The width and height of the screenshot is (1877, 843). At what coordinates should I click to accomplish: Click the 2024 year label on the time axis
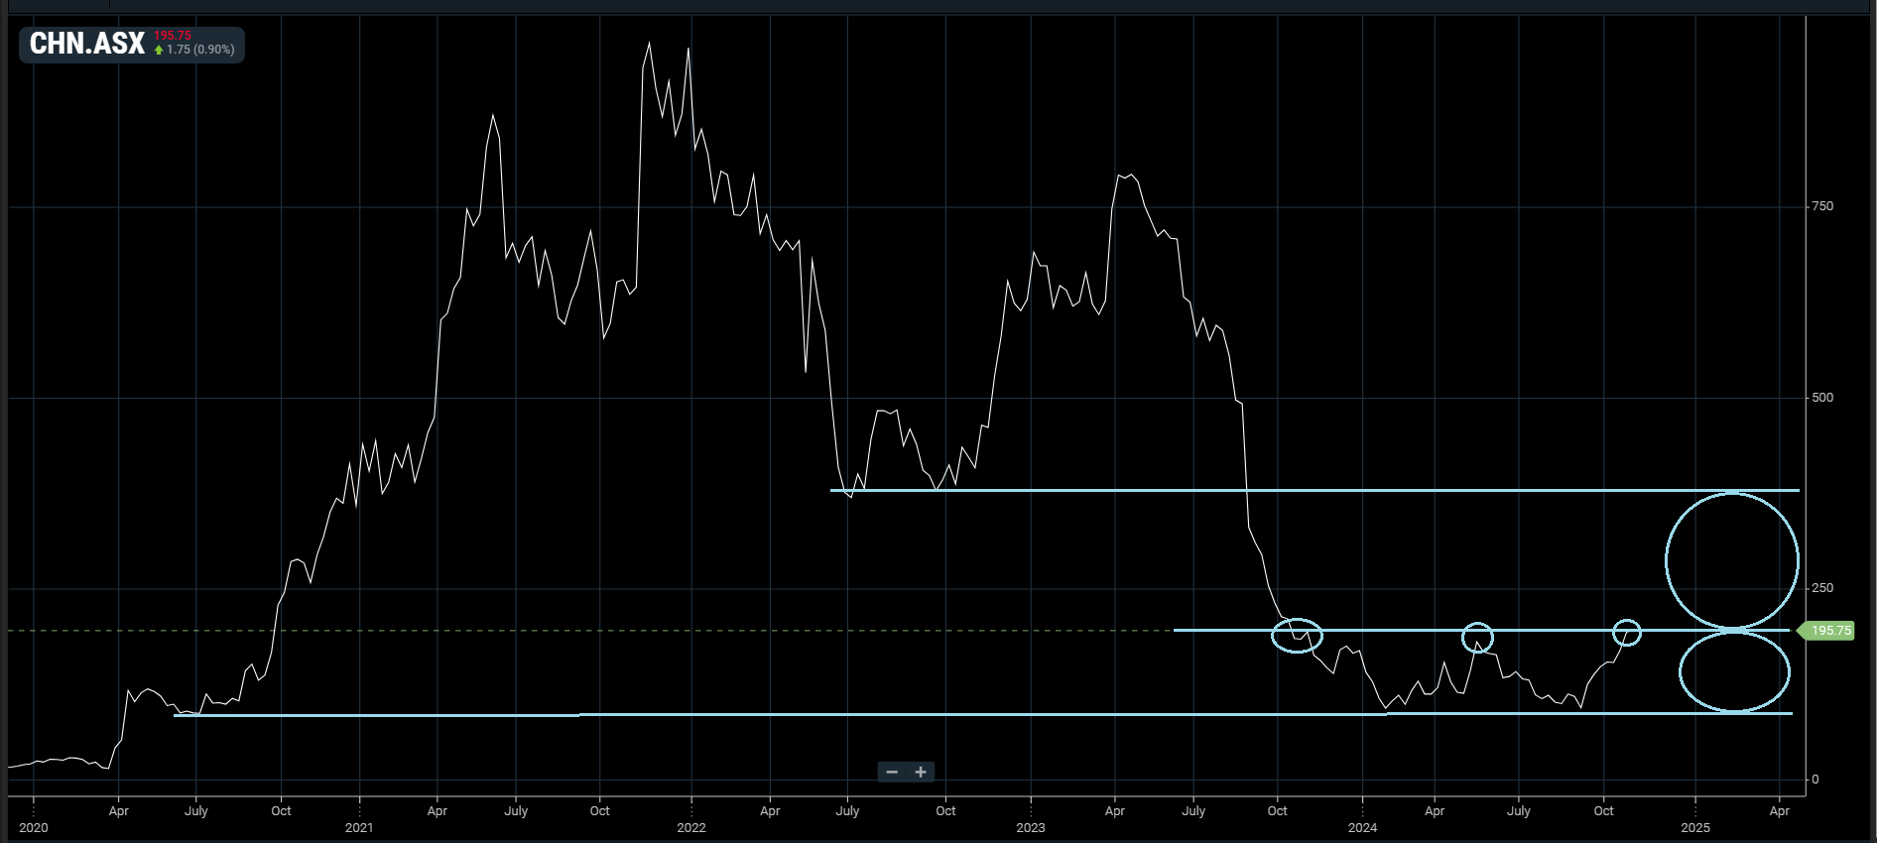point(1362,828)
